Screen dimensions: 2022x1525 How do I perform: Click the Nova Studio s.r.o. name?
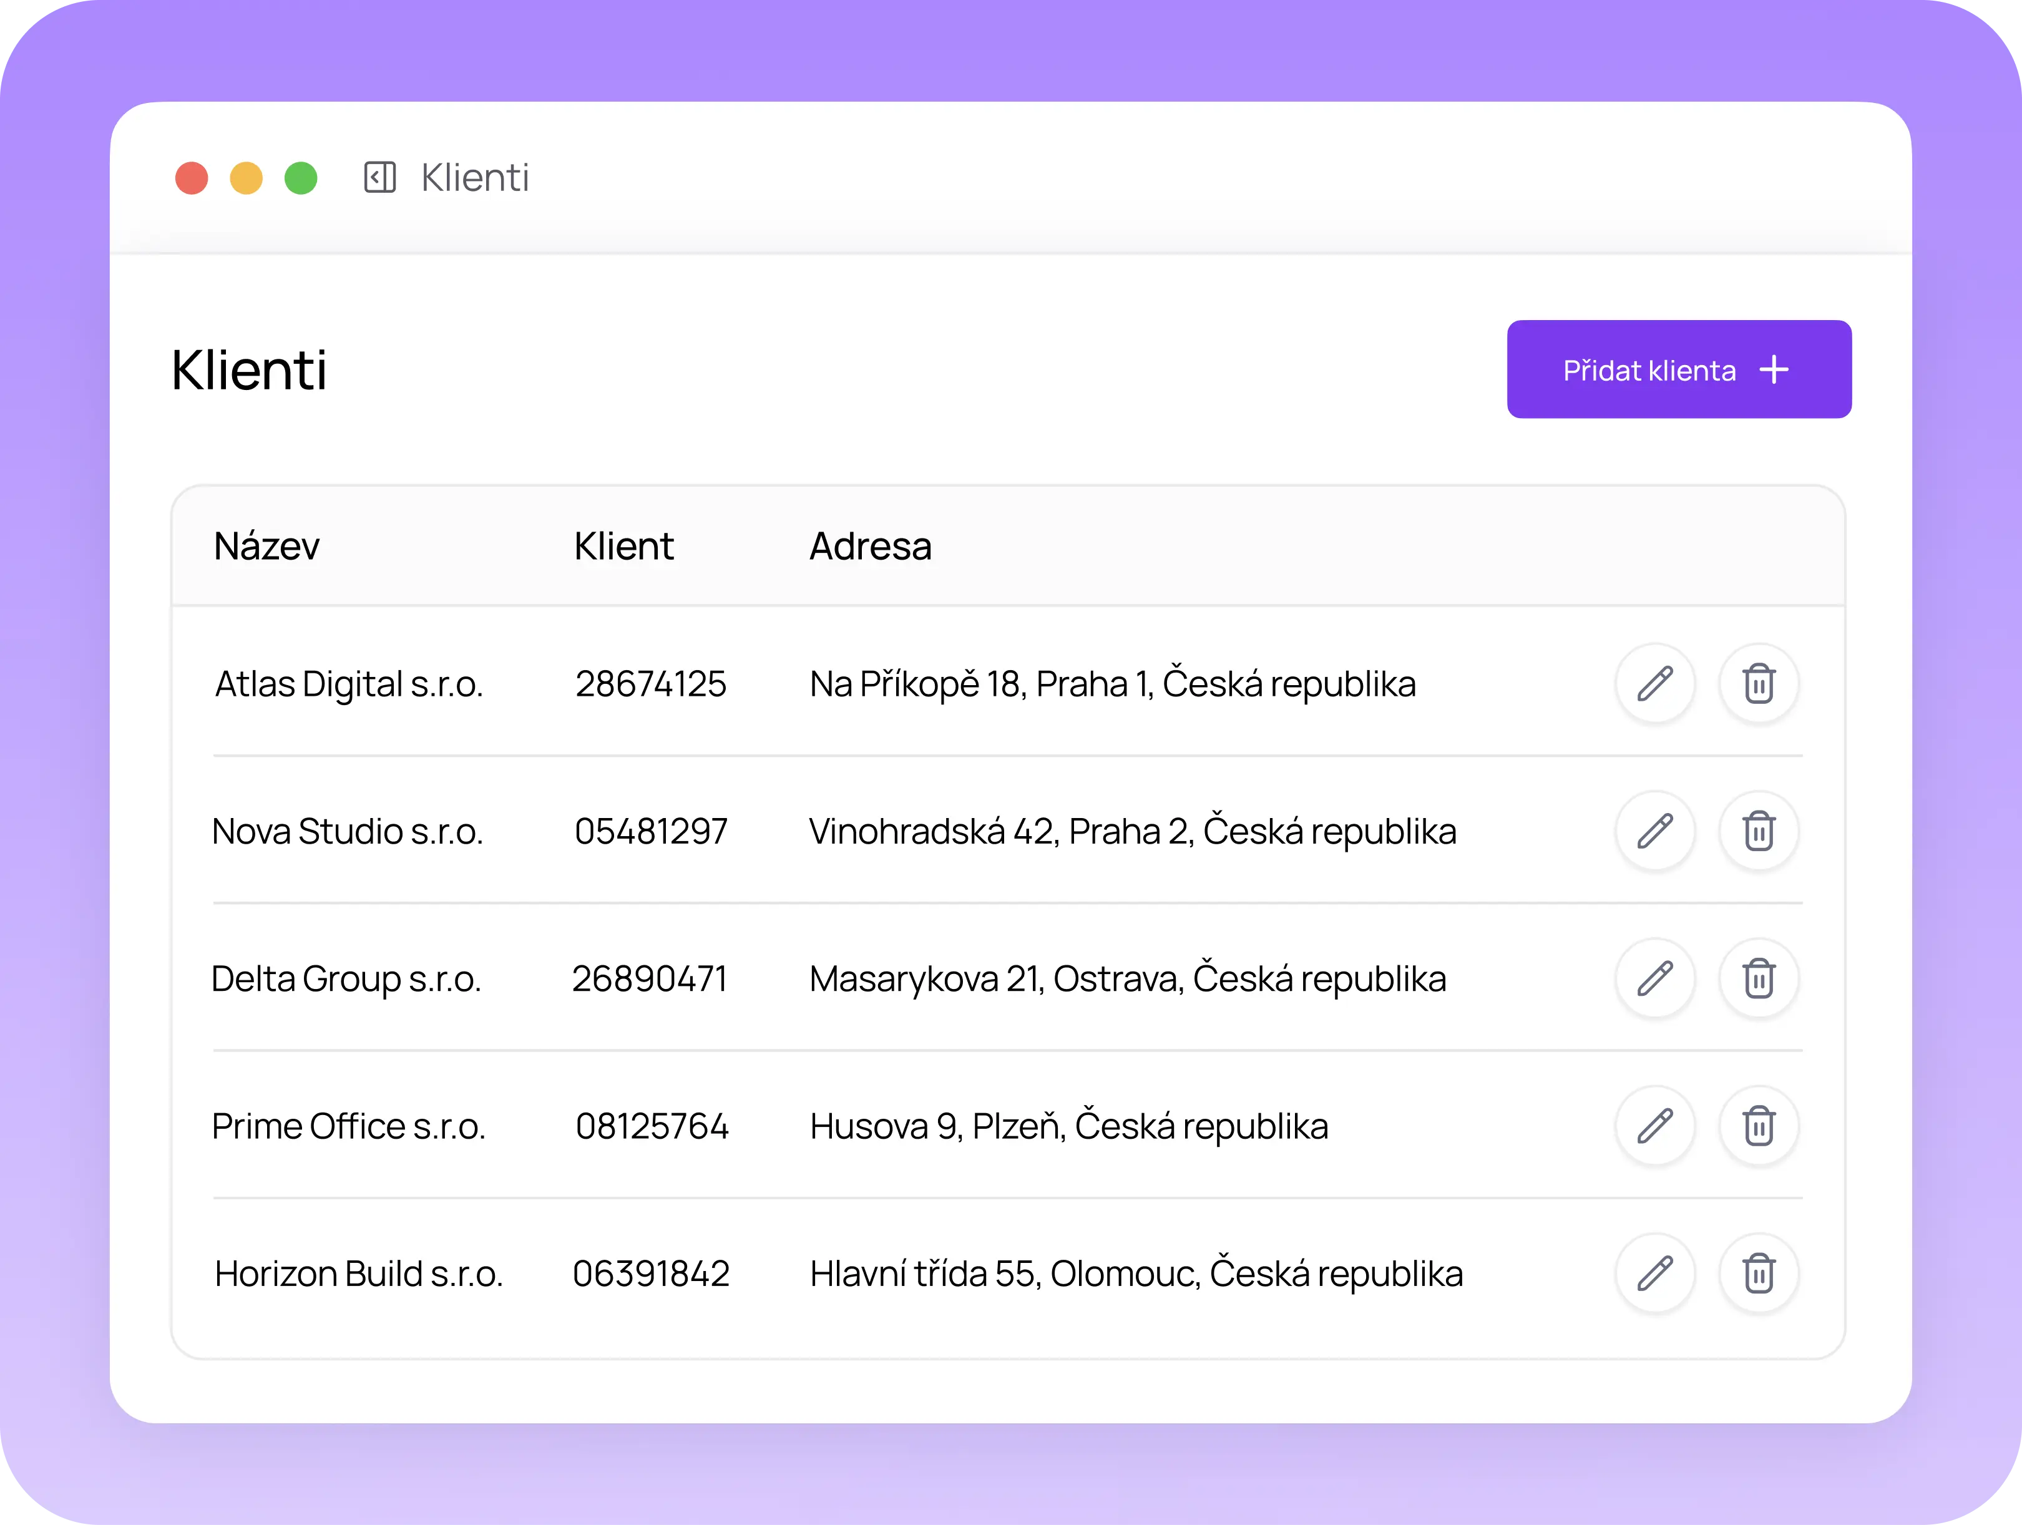click(x=348, y=832)
